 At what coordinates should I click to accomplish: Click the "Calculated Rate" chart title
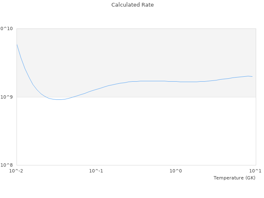(132, 5)
